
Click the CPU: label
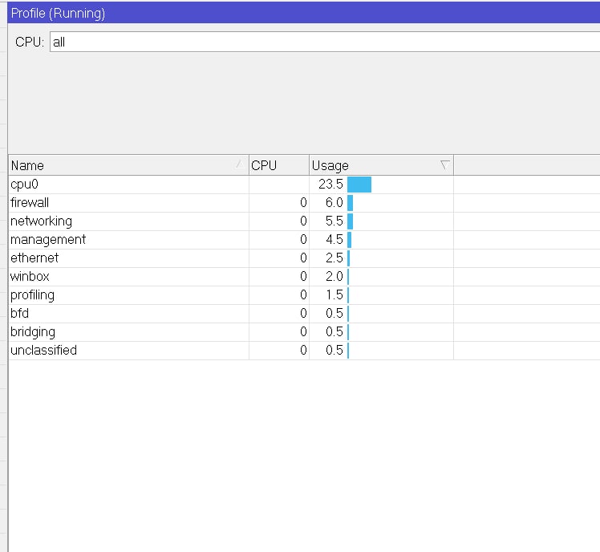[x=30, y=42]
